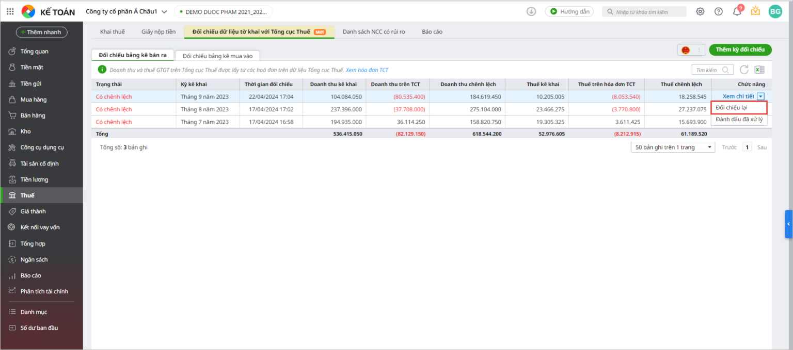Screen dimensions: 793x350
Task: Choose Đánh dấu đã xử lý option
Action: pos(738,120)
